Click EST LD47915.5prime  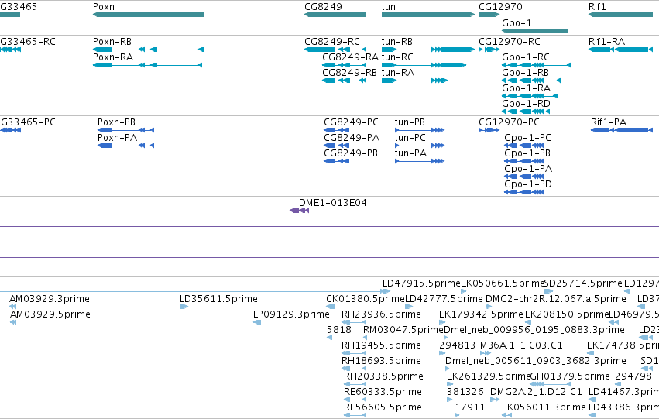pos(386,291)
